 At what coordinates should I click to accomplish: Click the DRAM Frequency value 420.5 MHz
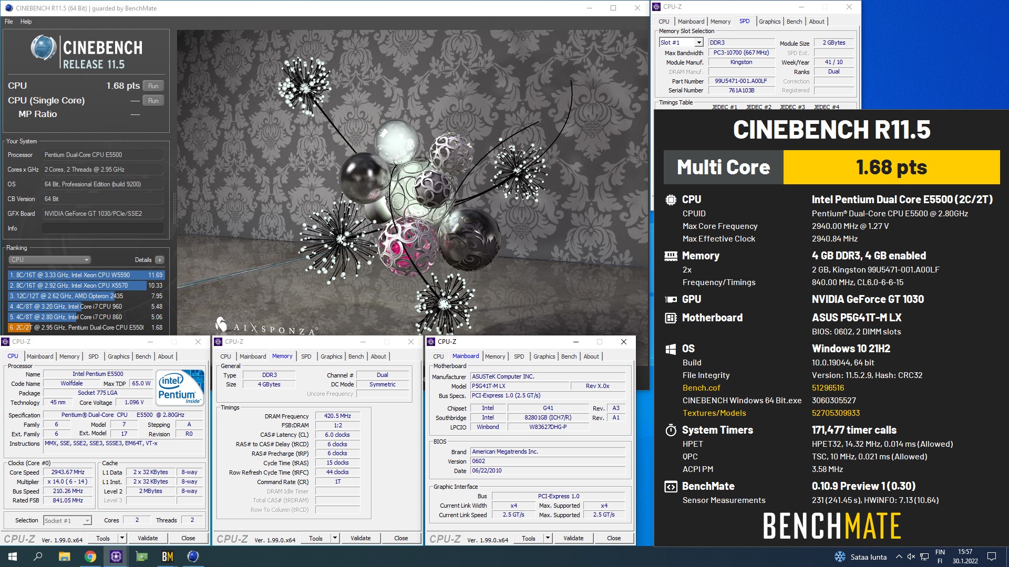[337, 416]
